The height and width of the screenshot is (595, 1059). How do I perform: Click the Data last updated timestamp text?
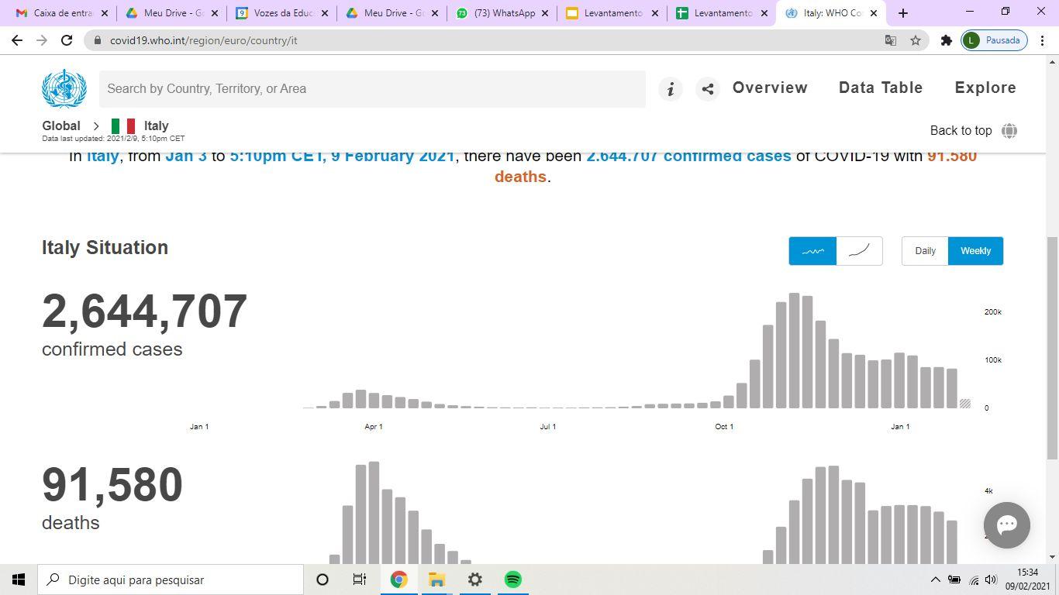(x=113, y=139)
